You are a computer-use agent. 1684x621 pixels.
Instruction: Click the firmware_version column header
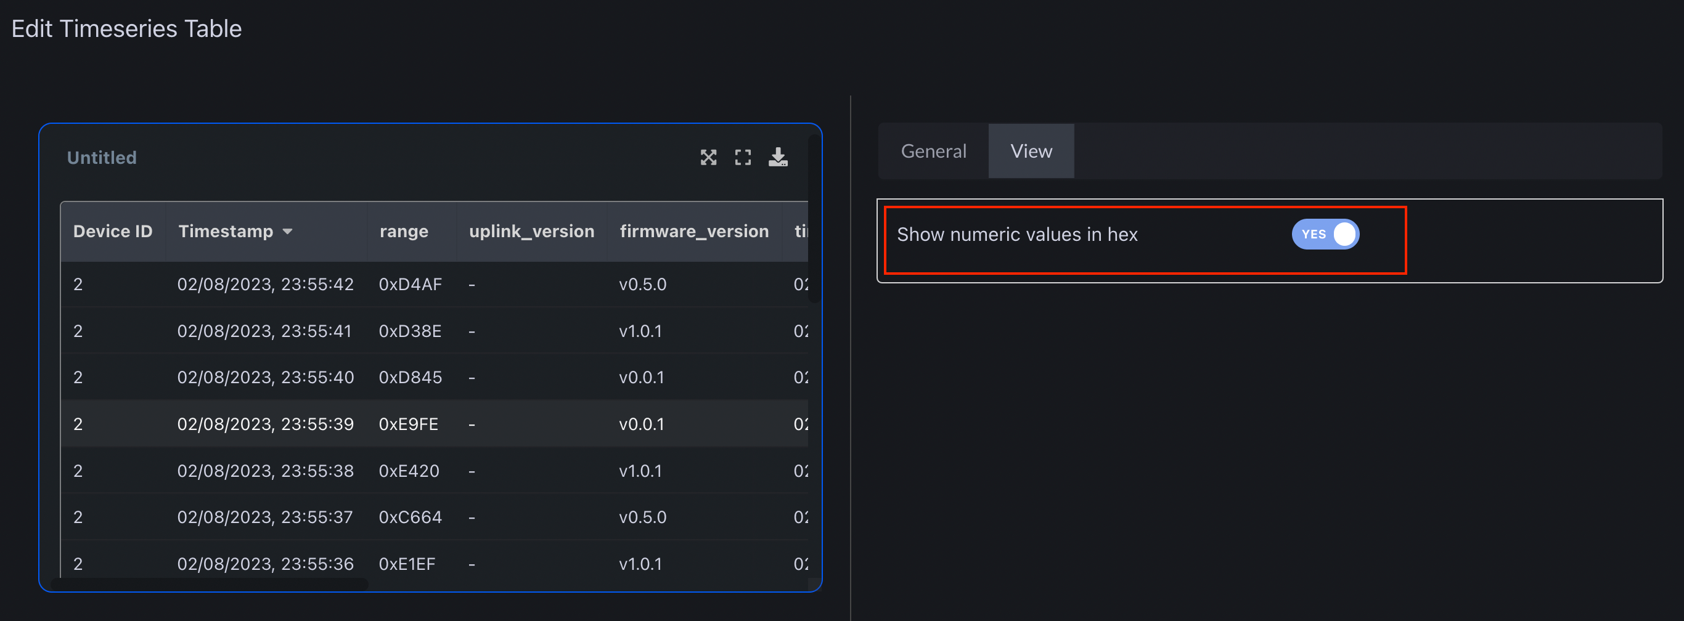[693, 232]
